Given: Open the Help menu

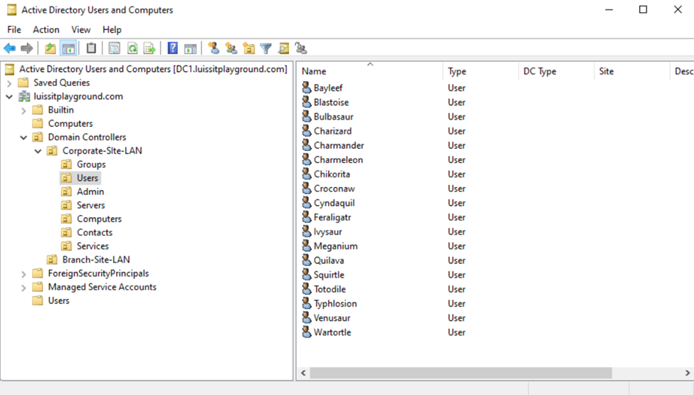Looking at the screenshot, I should [112, 30].
